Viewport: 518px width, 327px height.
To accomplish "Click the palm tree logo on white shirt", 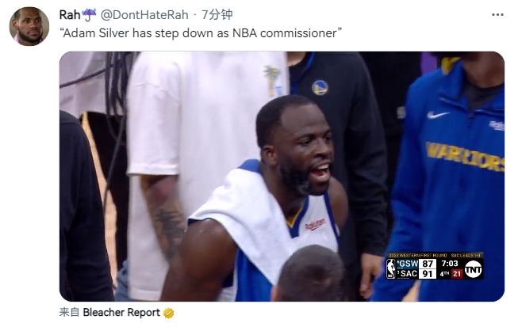I will tap(272, 81).
